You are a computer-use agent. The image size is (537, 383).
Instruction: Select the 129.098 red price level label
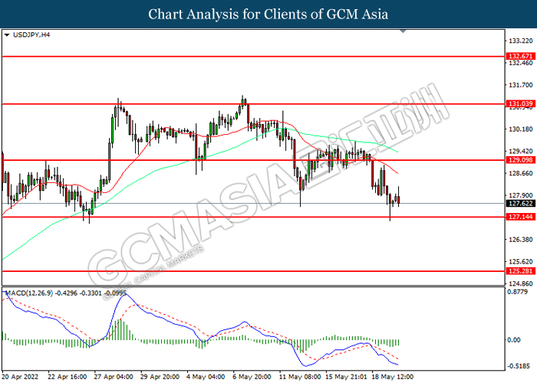(x=521, y=160)
